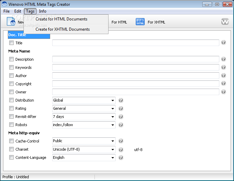
Task: Click the Wenovo W logo icon
Action: [225, 22]
